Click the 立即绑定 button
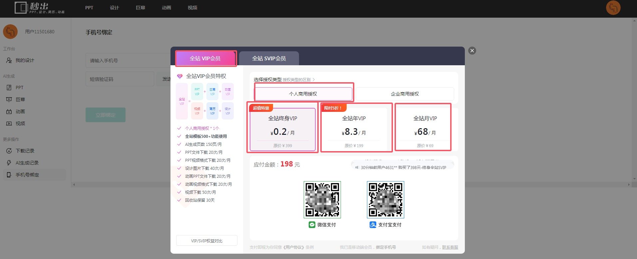The image size is (637, 259). pos(106,115)
